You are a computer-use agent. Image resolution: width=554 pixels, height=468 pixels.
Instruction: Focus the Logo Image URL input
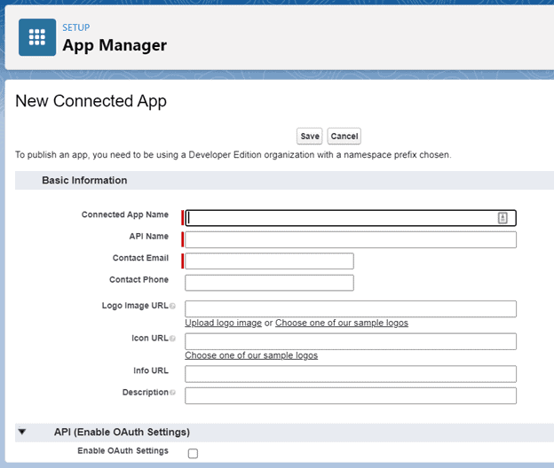point(351,309)
